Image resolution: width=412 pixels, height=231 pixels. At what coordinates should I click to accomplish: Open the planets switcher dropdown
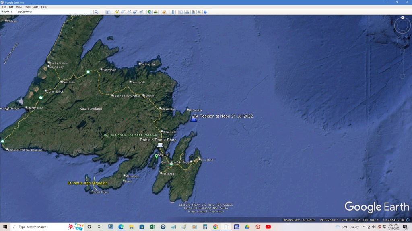tap(164, 12)
